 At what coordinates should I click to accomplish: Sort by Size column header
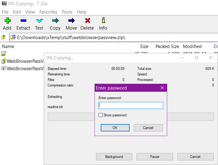144,46
